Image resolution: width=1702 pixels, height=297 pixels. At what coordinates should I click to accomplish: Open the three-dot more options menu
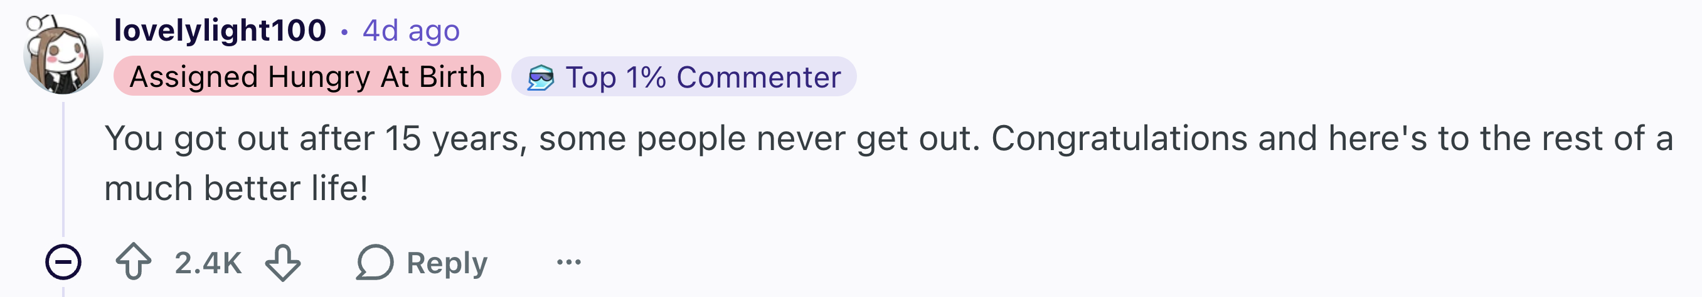(568, 262)
